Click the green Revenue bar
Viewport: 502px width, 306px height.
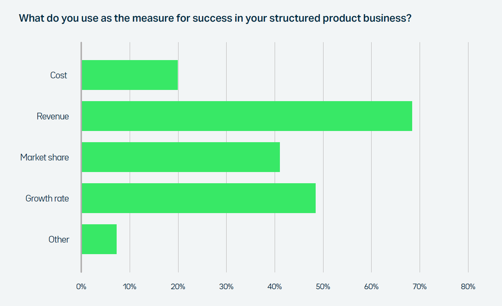(247, 116)
